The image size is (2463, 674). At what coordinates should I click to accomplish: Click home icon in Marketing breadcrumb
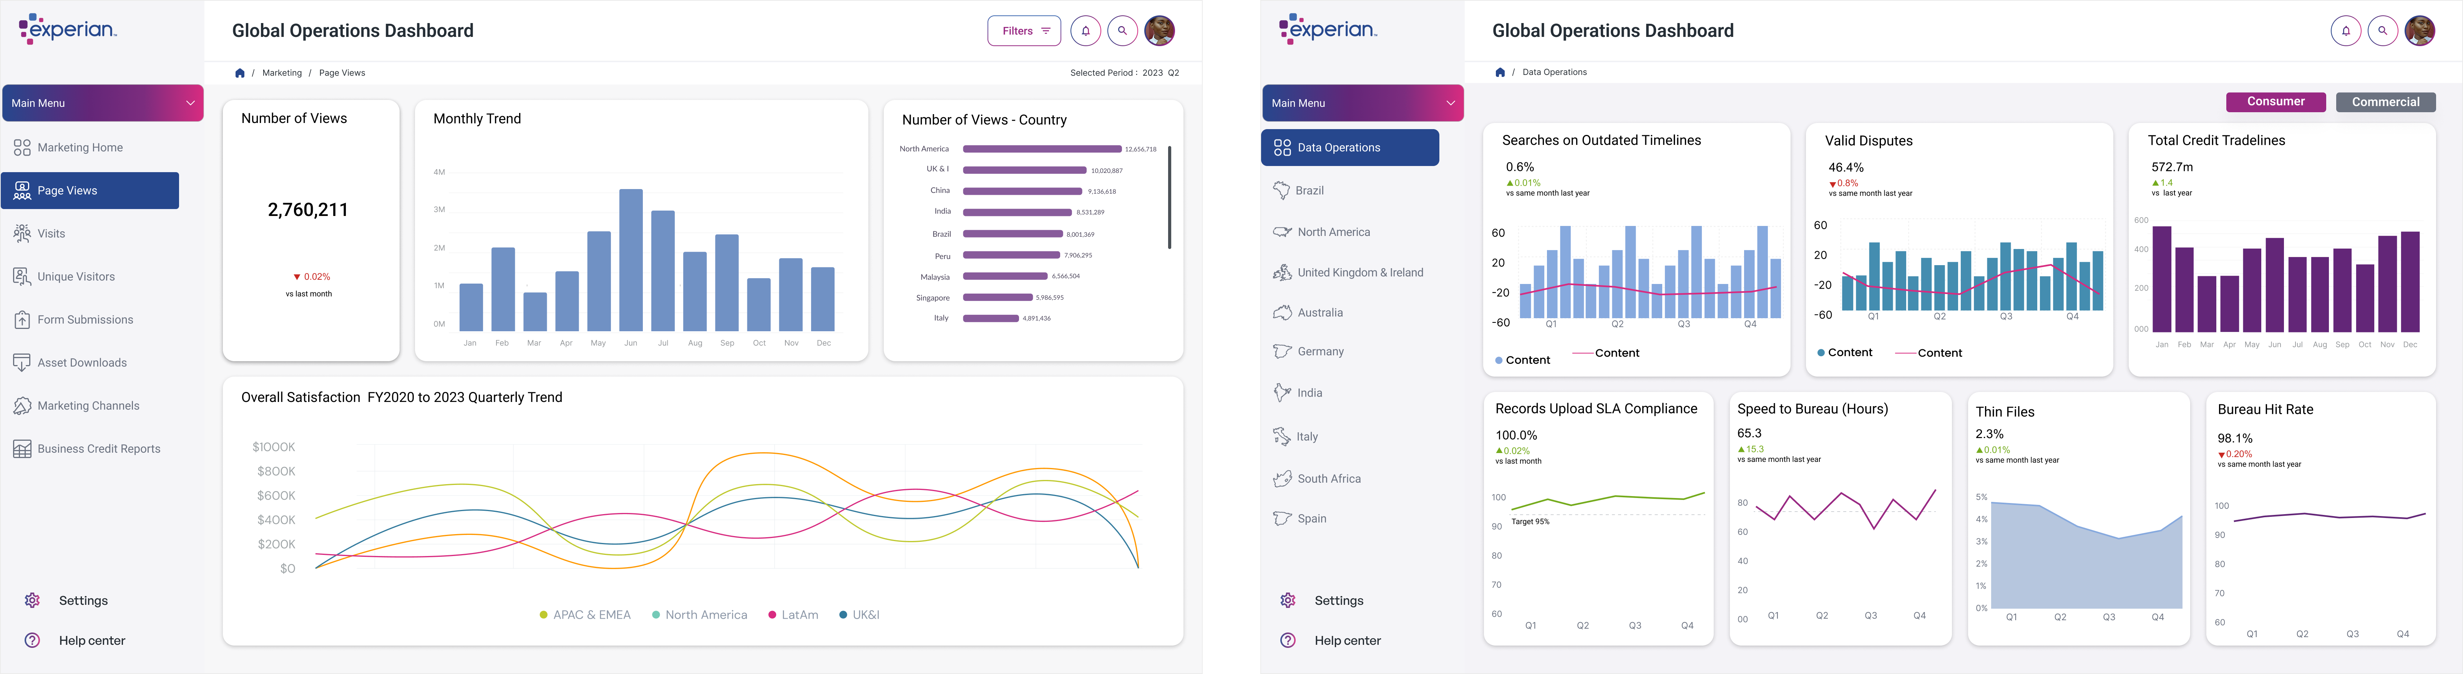pyautogui.click(x=240, y=73)
